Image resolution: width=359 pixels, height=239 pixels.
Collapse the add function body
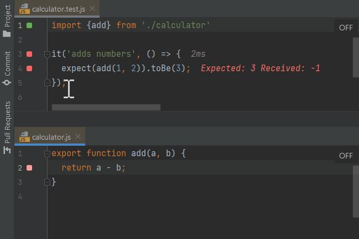(47, 153)
